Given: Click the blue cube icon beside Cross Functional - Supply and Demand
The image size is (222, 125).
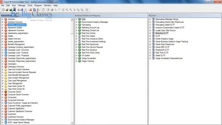Looking at the screenshot, I should pyautogui.click(x=6, y=103).
